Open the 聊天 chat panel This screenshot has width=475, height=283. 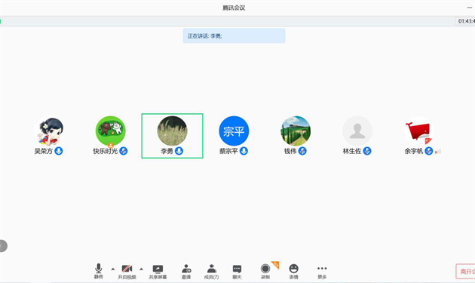(x=237, y=271)
